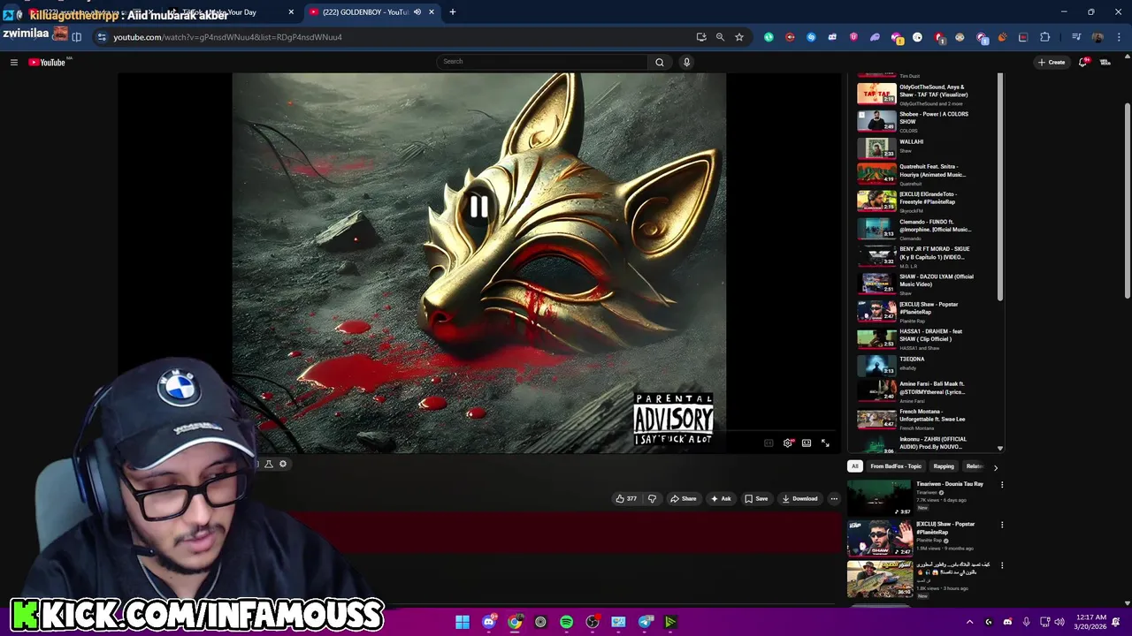Open the YouTube hamburger guide menu
Screen dimensions: 1132x636
14,62
